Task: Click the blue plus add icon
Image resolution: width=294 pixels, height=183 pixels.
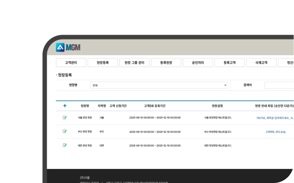Action: (x=65, y=106)
